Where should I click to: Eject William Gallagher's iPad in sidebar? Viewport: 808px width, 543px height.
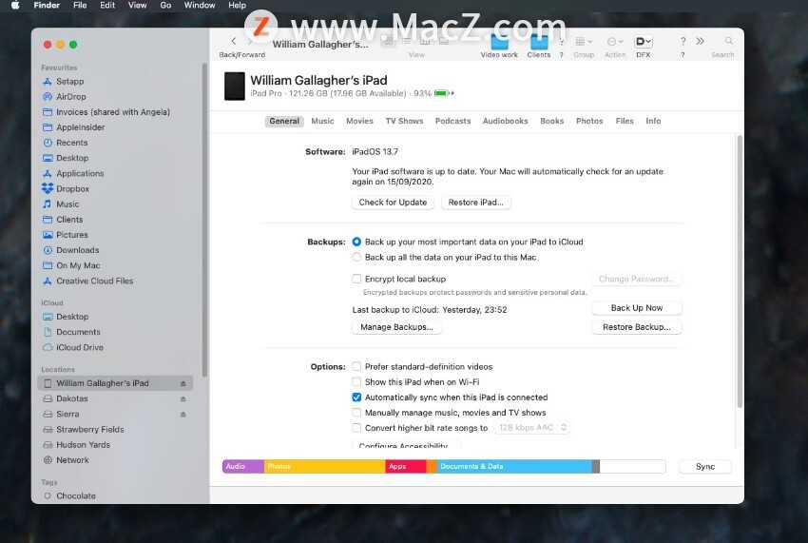[183, 383]
